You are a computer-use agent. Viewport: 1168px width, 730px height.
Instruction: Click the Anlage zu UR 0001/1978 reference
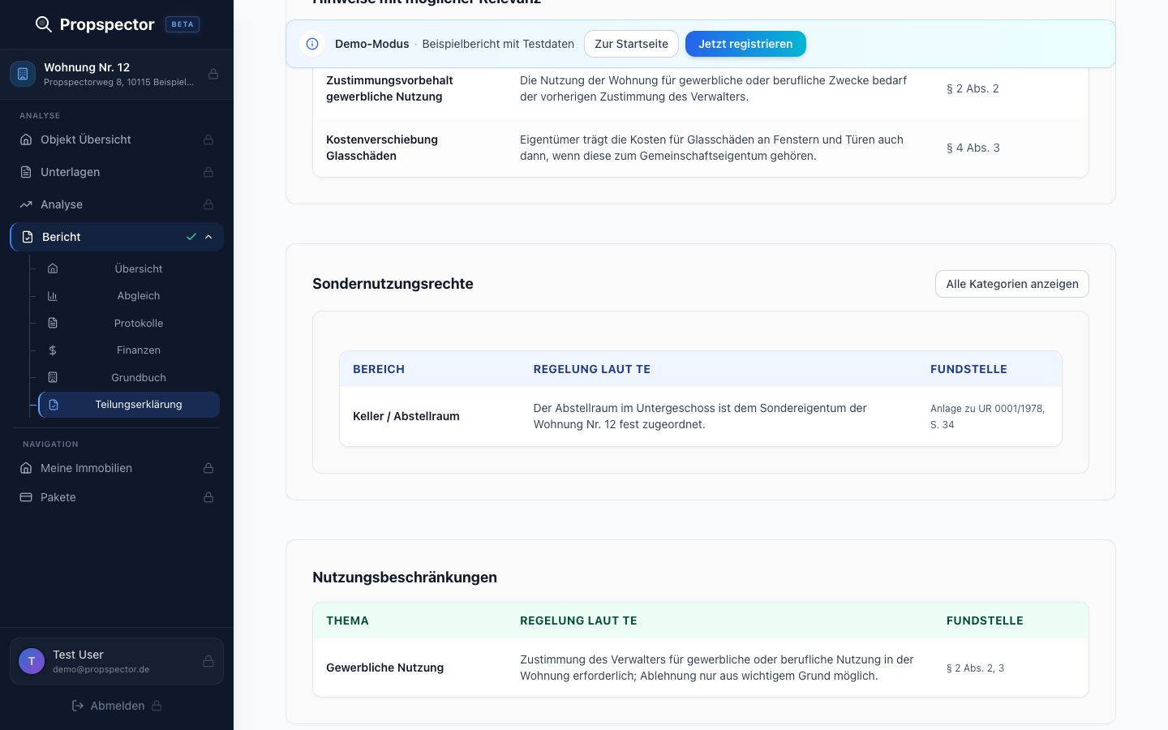pos(987,416)
